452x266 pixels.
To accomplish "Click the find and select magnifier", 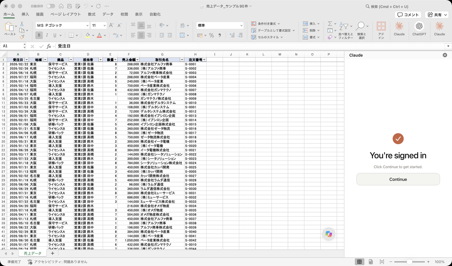I will pos(361,31).
